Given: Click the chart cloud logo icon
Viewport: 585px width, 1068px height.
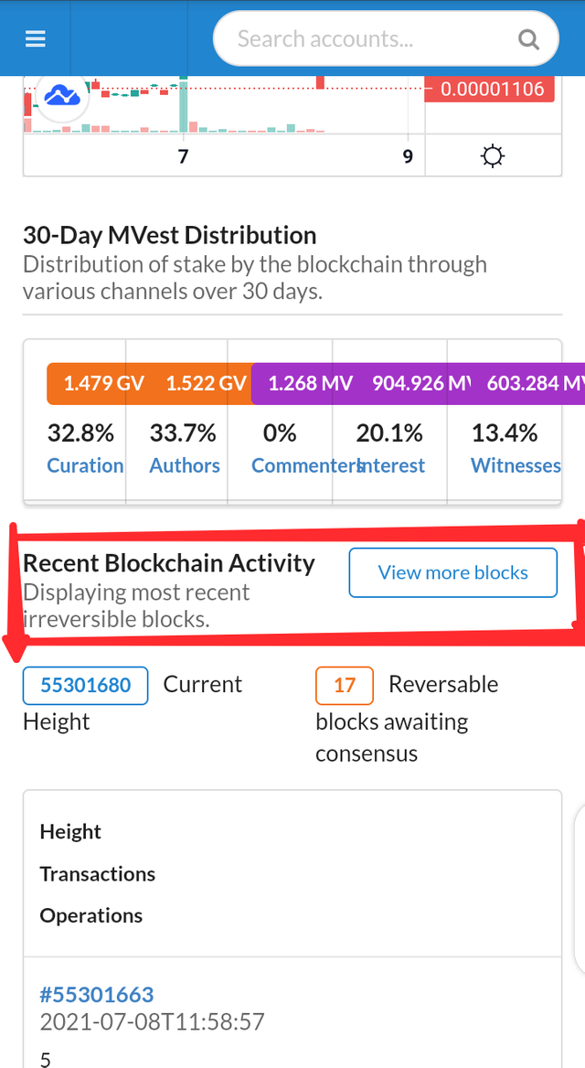Looking at the screenshot, I should (61, 95).
